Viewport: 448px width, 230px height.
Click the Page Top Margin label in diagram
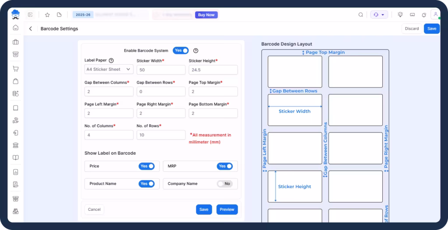pyautogui.click(x=325, y=52)
